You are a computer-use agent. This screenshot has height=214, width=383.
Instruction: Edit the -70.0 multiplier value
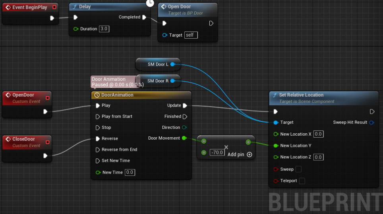(217, 153)
